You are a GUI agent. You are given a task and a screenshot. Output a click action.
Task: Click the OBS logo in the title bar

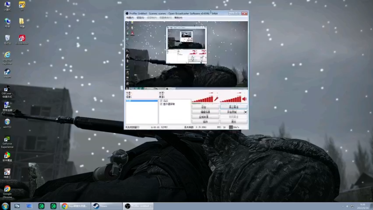[127, 14]
